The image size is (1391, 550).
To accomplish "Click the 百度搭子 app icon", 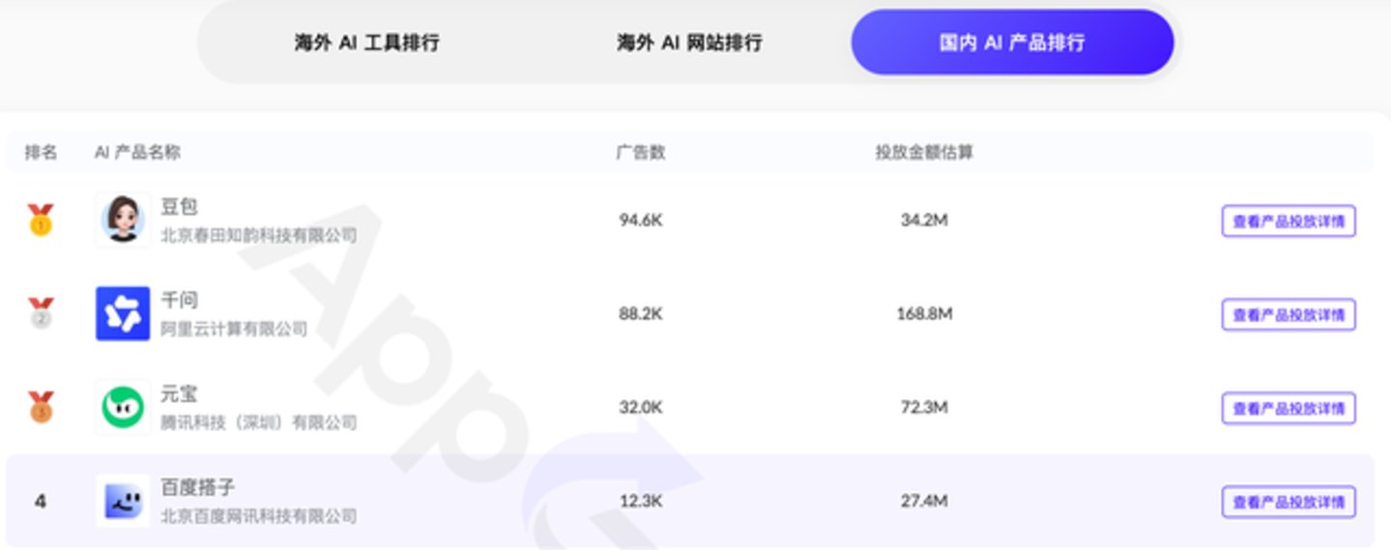I will coord(123,501).
